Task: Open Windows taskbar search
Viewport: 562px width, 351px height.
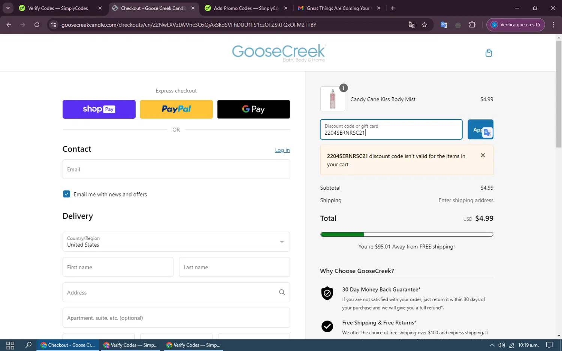Action: 28,345
